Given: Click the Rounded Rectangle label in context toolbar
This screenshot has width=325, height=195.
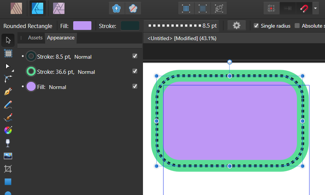Looking at the screenshot, I should (28, 26).
